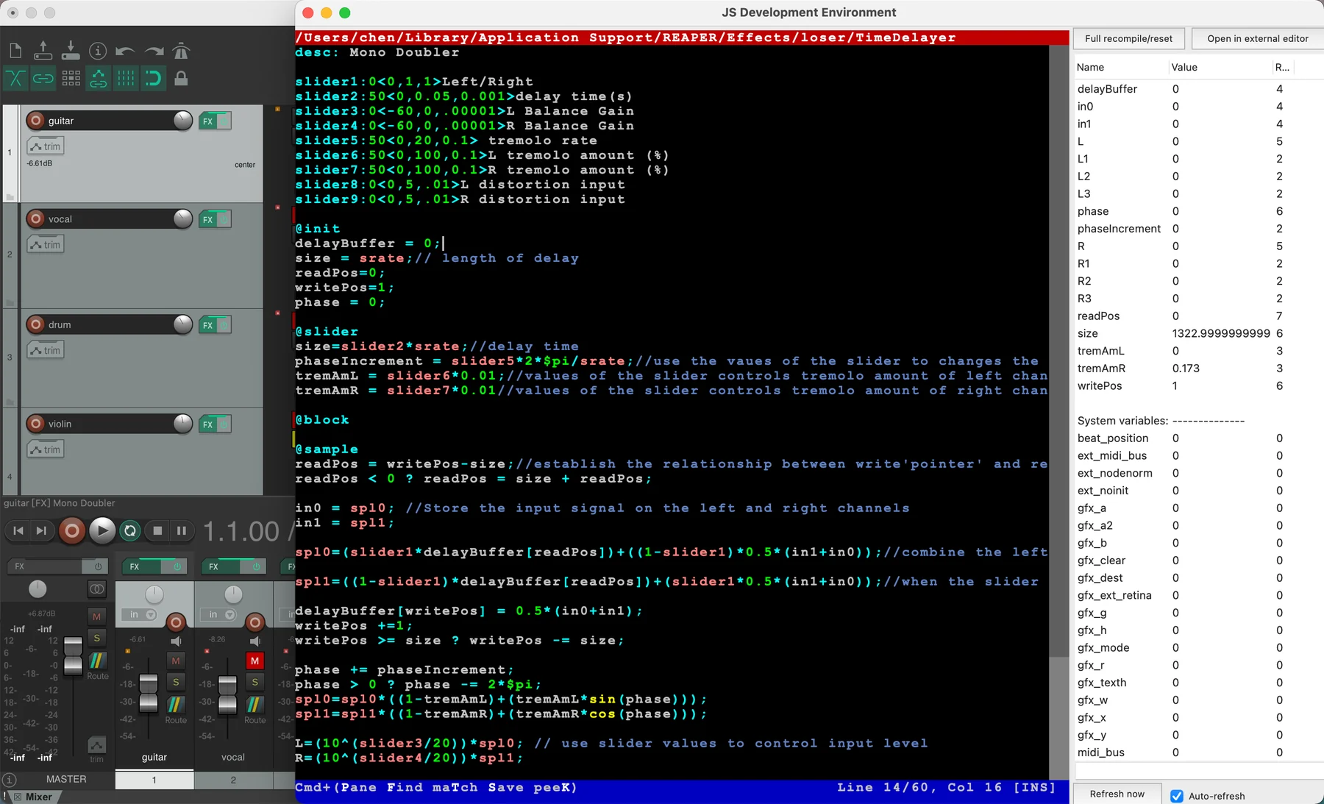Click the transport Record button
This screenshot has height=804, width=1324.
(x=72, y=530)
